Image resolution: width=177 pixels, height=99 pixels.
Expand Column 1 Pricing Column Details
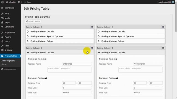60,32
